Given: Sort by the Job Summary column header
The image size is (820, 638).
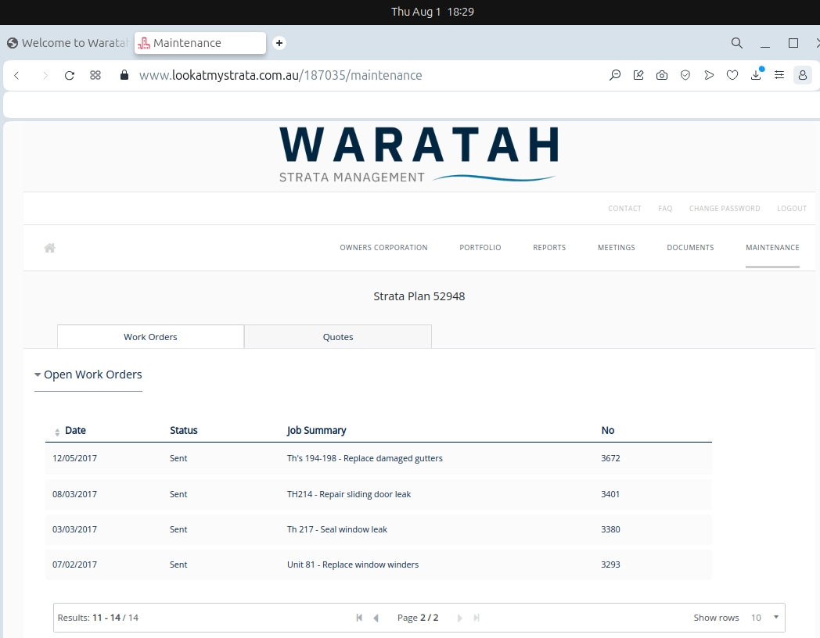Looking at the screenshot, I should pos(316,431).
